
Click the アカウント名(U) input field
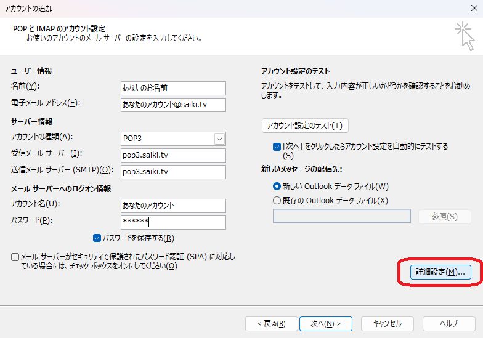pos(173,206)
